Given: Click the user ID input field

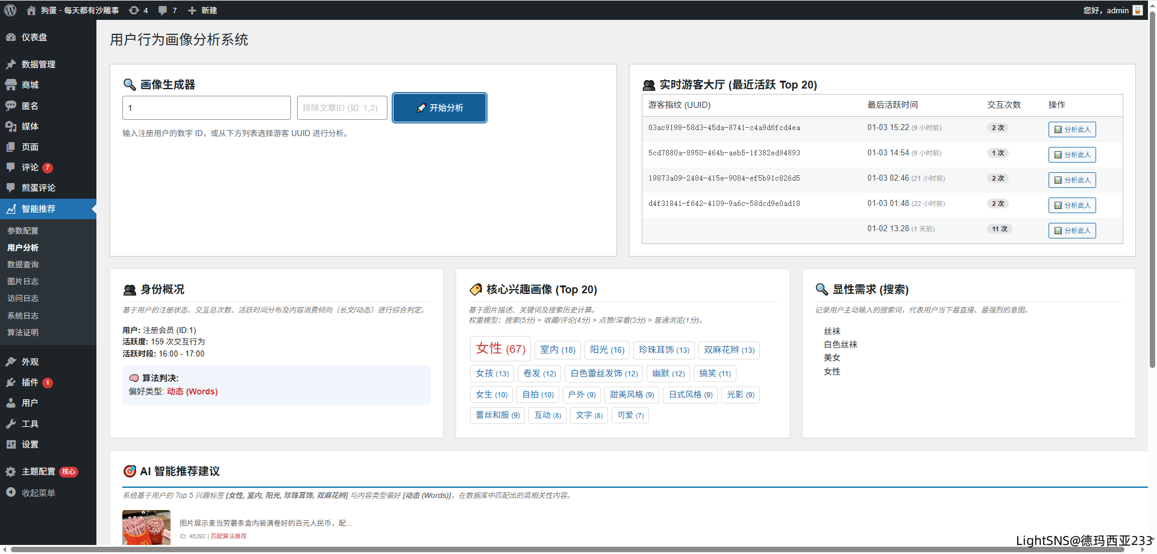Looking at the screenshot, I should pyautogui.click(x=206, y=108).
